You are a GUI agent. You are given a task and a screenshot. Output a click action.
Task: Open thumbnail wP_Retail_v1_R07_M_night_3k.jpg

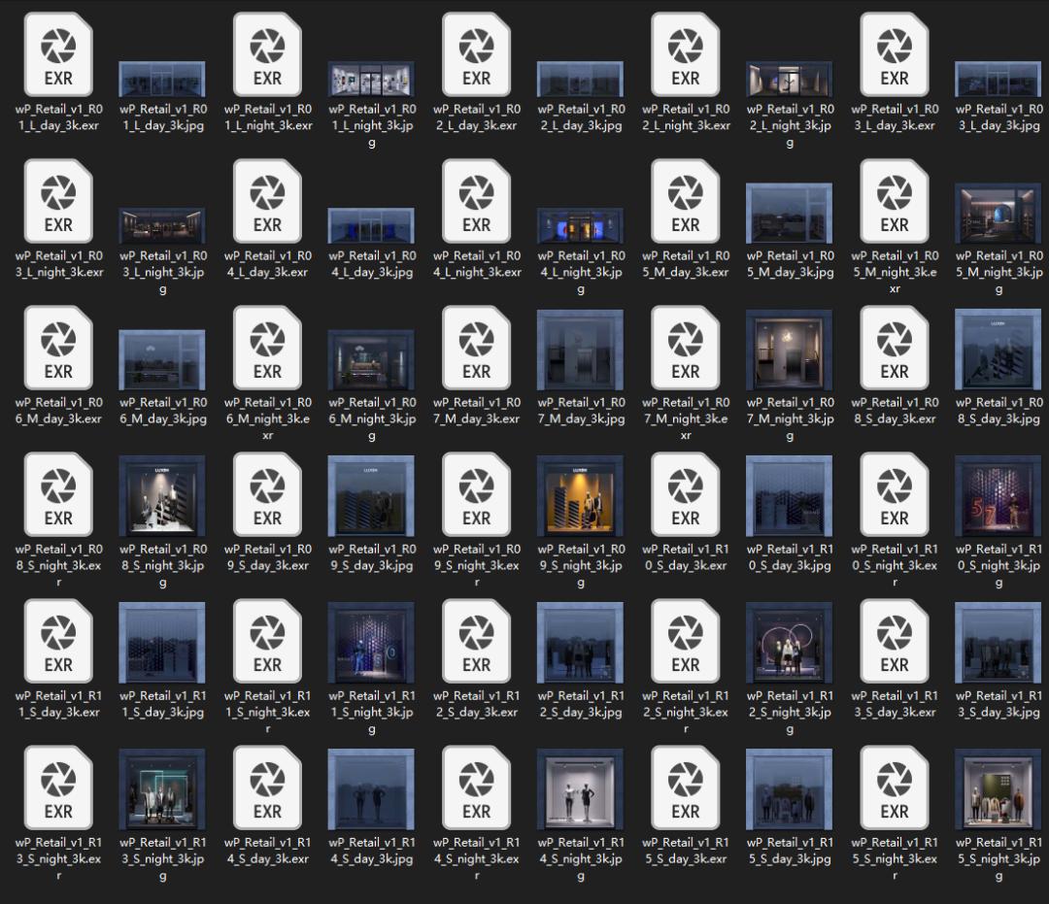(790, 350)
